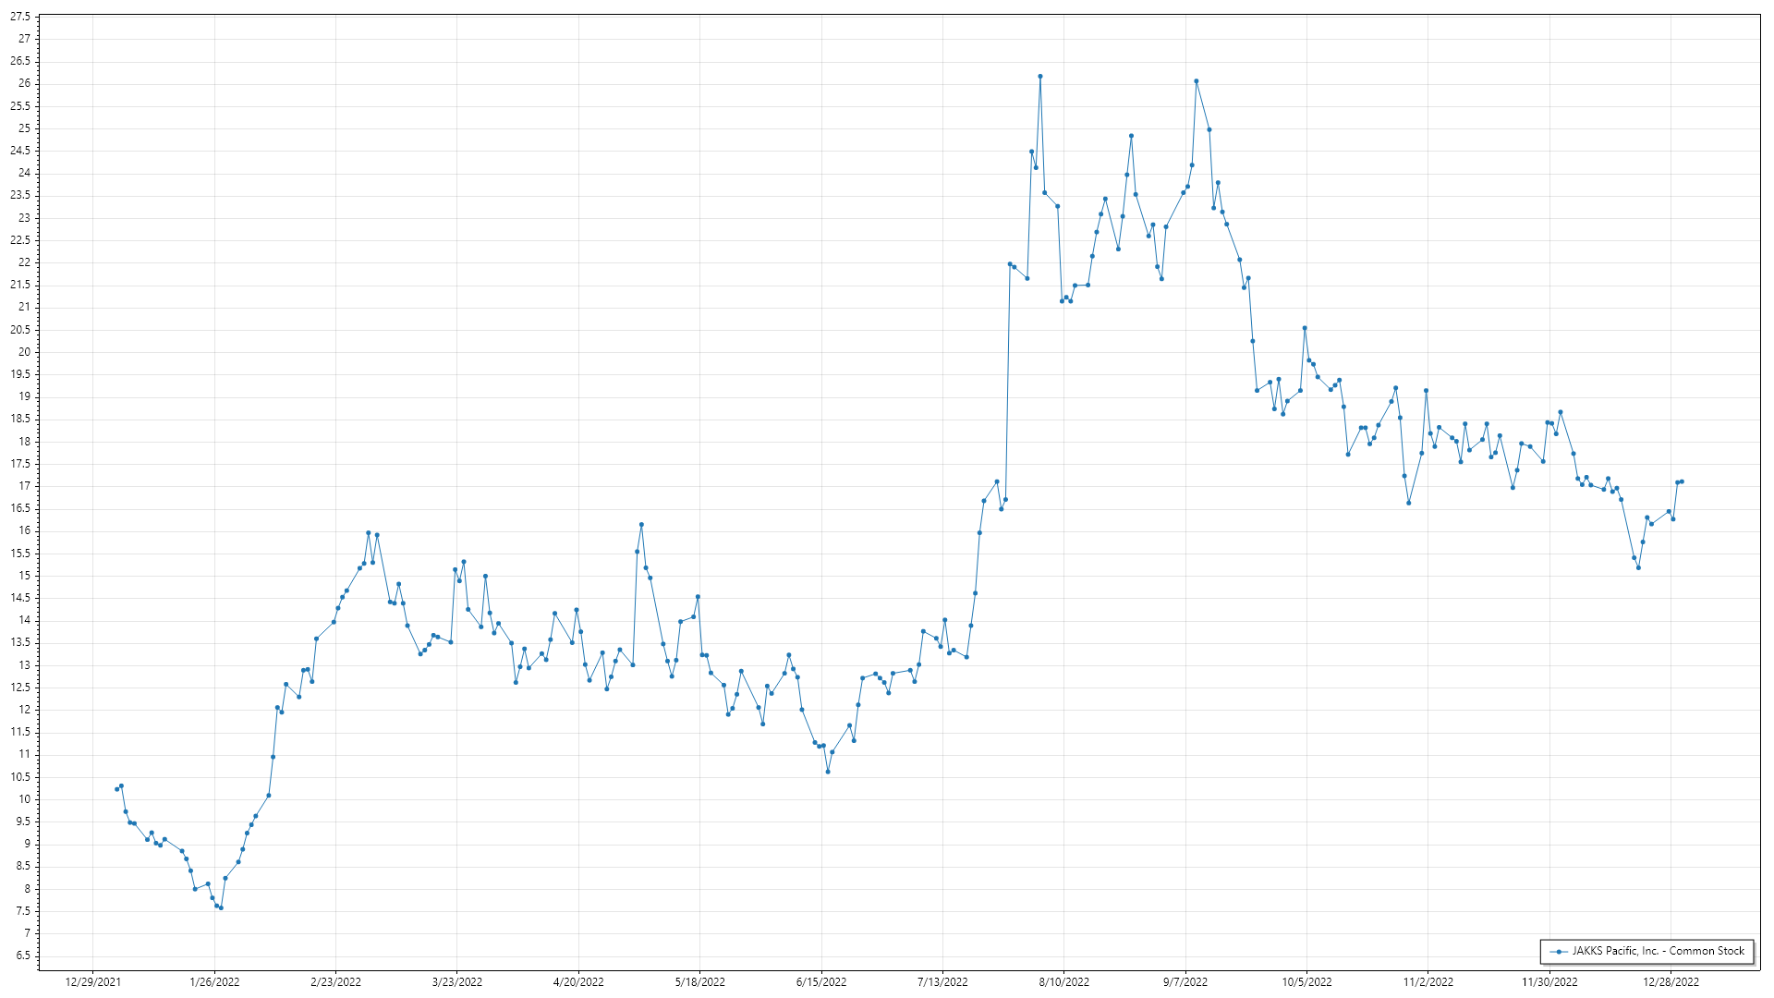Click the 12/29/2021 date axis label

(92, 982)
